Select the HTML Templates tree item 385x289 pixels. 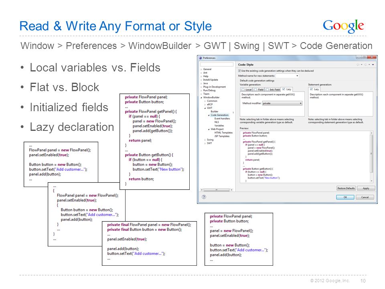pos(223,133)
